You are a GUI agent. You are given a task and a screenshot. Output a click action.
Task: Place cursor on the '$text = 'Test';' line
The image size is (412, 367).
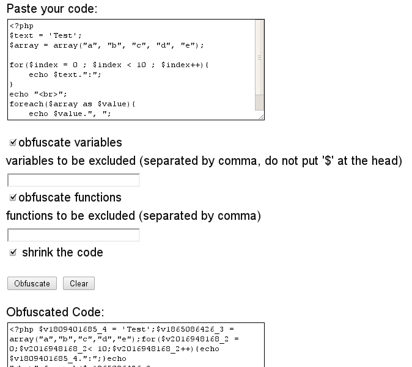coord(46,35)
